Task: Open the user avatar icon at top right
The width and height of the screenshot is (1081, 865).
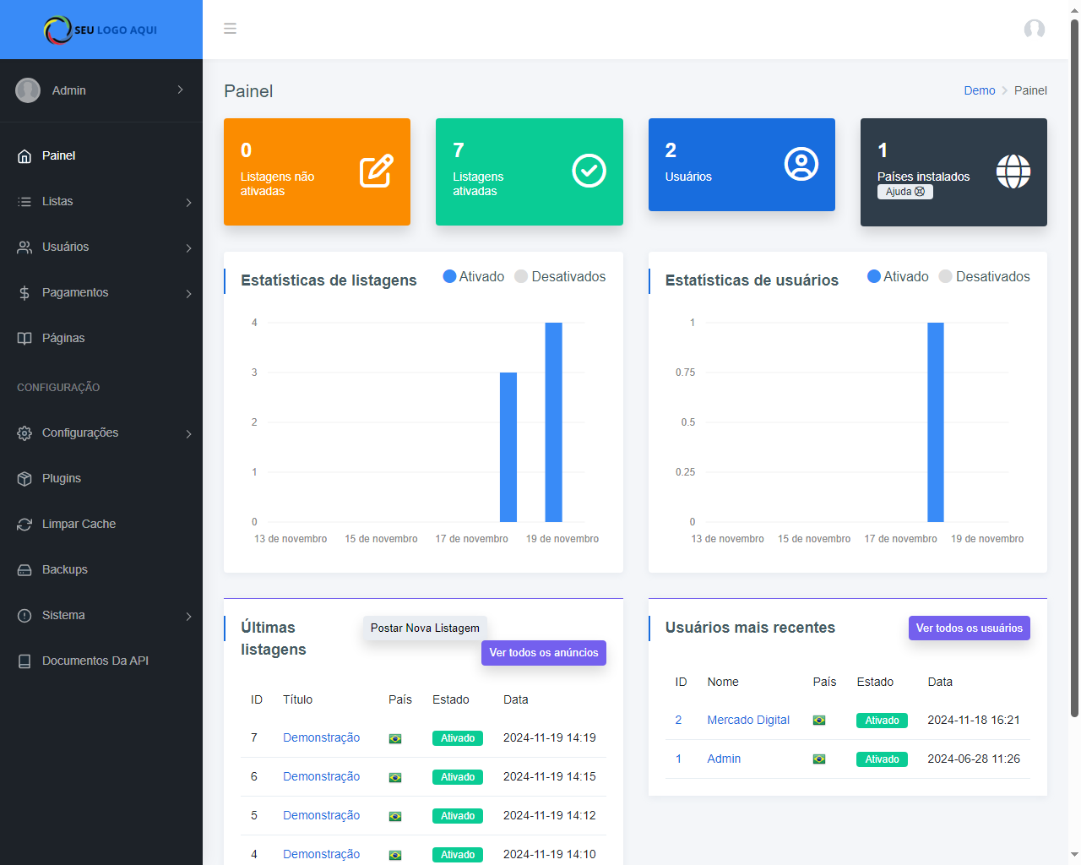Action: click(x=1034, y=30)
